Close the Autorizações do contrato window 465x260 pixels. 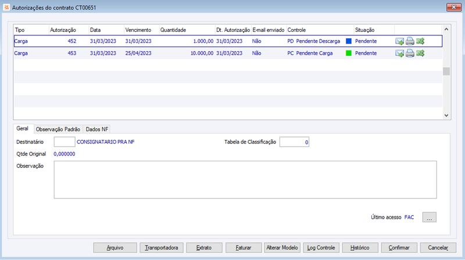pyautogui.click(x=454, y=7)
